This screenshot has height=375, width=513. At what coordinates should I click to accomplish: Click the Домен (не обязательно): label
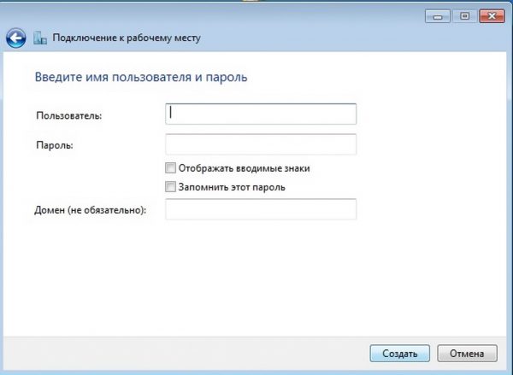pos(91,210)
